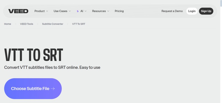This screenshot has height=103, width=222.
Task: Click Request a Demo link
Action: [172, 11]
